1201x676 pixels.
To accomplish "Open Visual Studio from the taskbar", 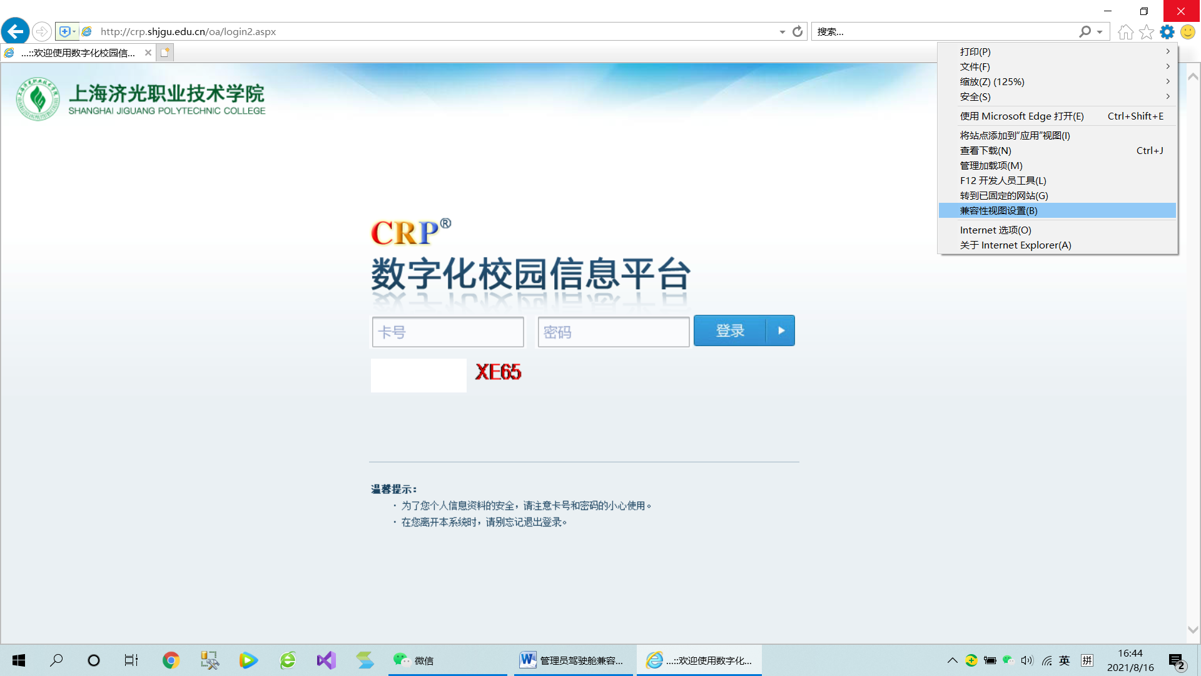I will (327, 660).
